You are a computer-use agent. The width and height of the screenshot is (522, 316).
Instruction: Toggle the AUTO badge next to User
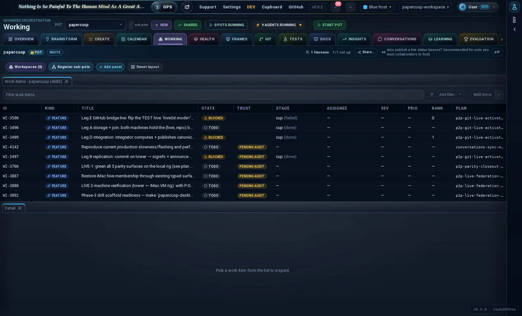[x=485, y=7]
